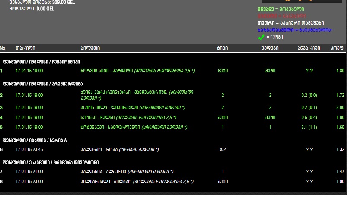Click the 1.47 odds value
Image resolution: width=354 pixels, height=199 pixels.
tap(340, 172)
